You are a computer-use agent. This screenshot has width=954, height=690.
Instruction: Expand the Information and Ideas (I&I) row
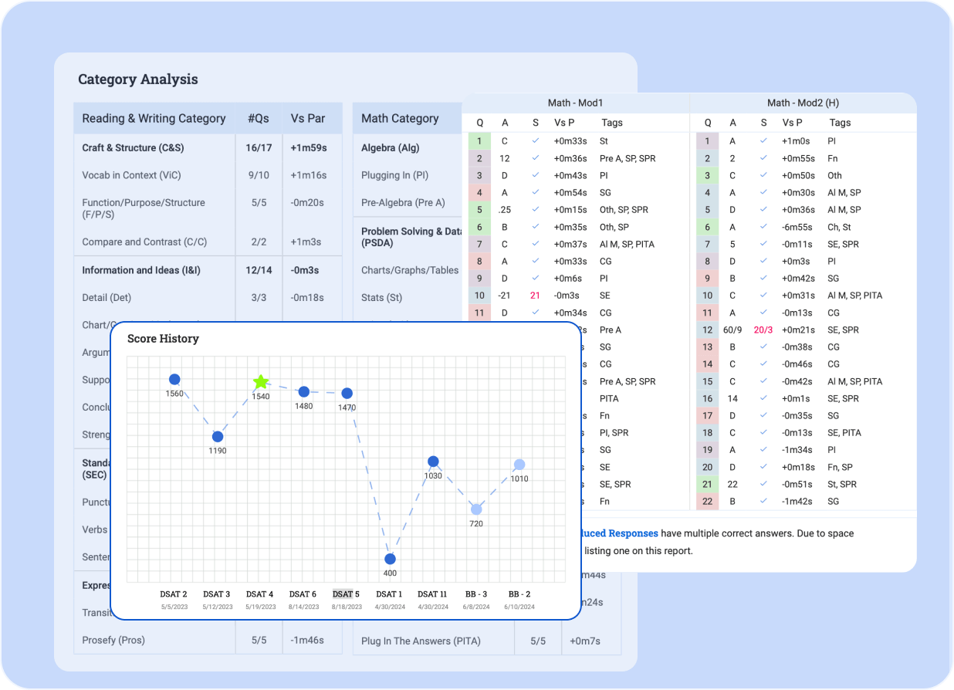pos(136,270)
